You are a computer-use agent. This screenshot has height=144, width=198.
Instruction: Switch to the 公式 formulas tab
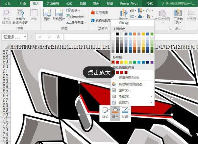click(x=69, y=3)
